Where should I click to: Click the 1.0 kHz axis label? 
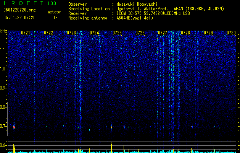[x=3, y=69]
